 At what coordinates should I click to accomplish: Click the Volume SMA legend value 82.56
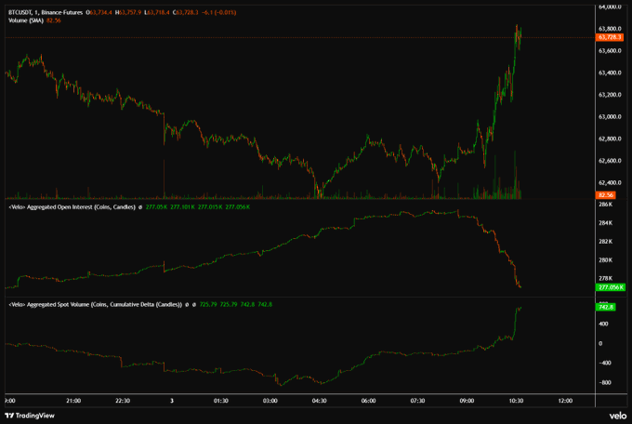coord(54,20)
